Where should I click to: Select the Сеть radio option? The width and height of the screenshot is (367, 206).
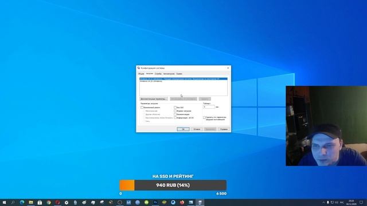pos(144,121)
